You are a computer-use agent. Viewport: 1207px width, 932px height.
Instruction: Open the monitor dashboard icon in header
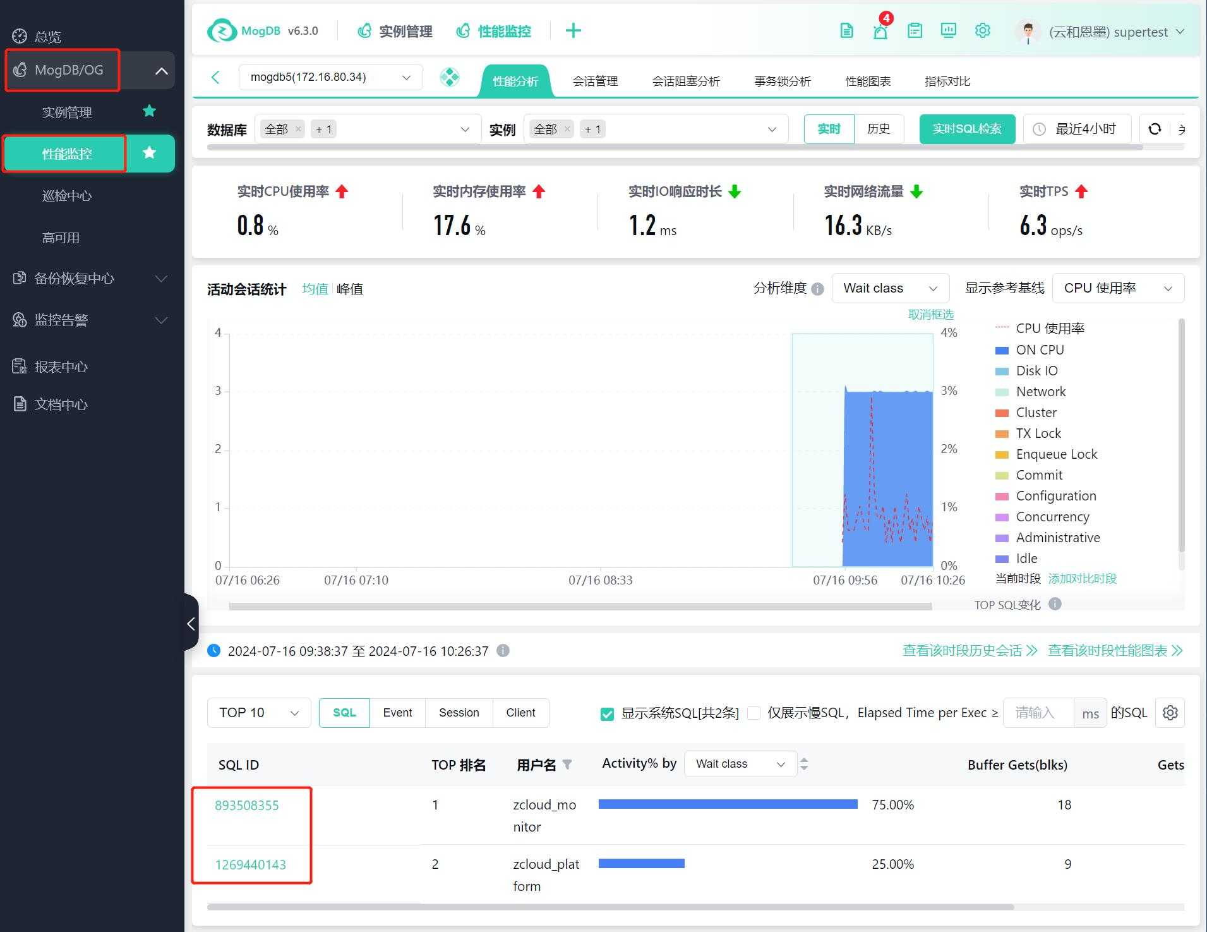point(948,30)
